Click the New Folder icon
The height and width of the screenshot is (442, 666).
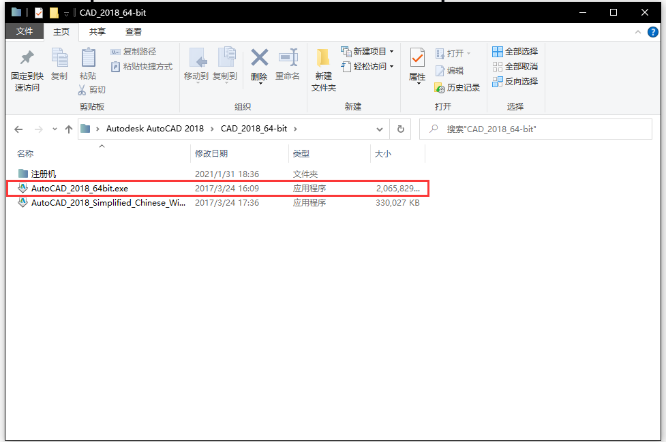tap(324, 59)
